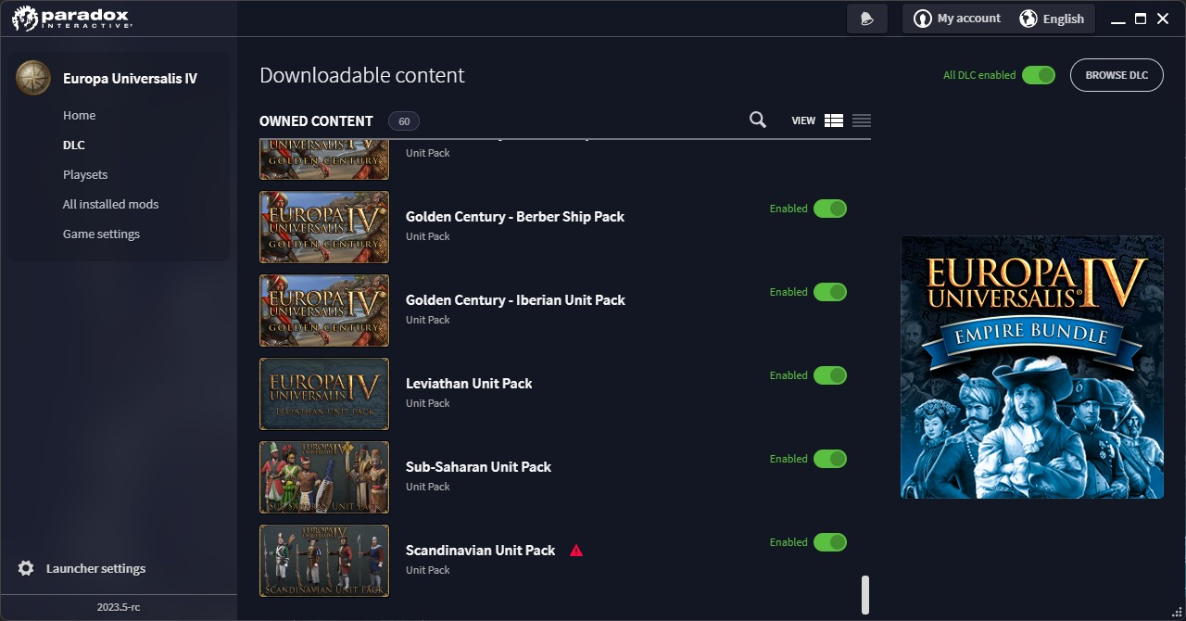Select DLC in the sidebar
Viewport: 1186px width, 621px height.
coord(74,145)
